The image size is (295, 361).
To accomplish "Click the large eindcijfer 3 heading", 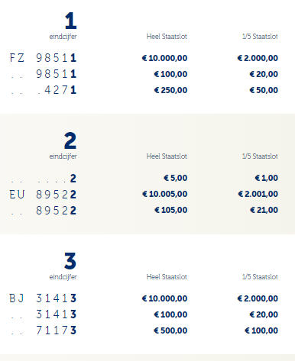I will [70, 261].
